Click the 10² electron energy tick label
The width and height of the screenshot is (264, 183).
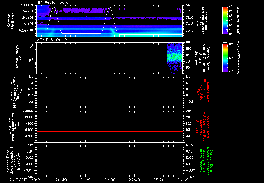[x=30, y=46]
